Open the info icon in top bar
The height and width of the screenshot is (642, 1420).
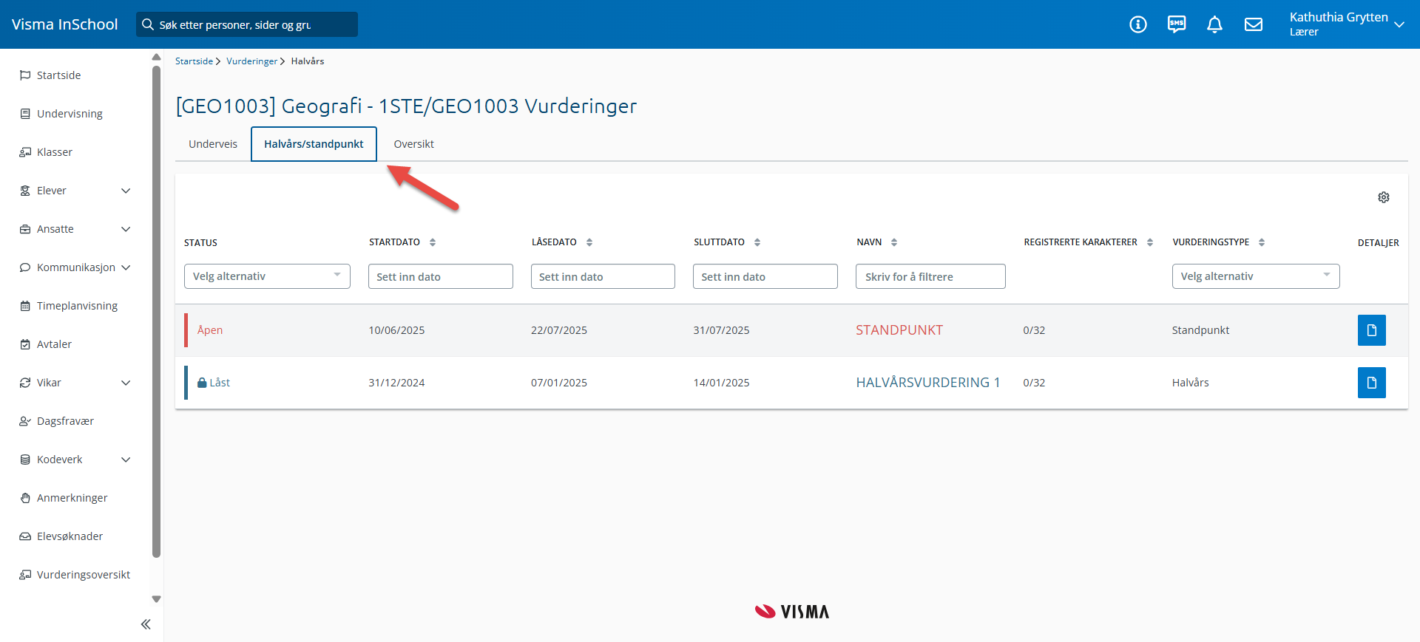[x=1138, y=24]
